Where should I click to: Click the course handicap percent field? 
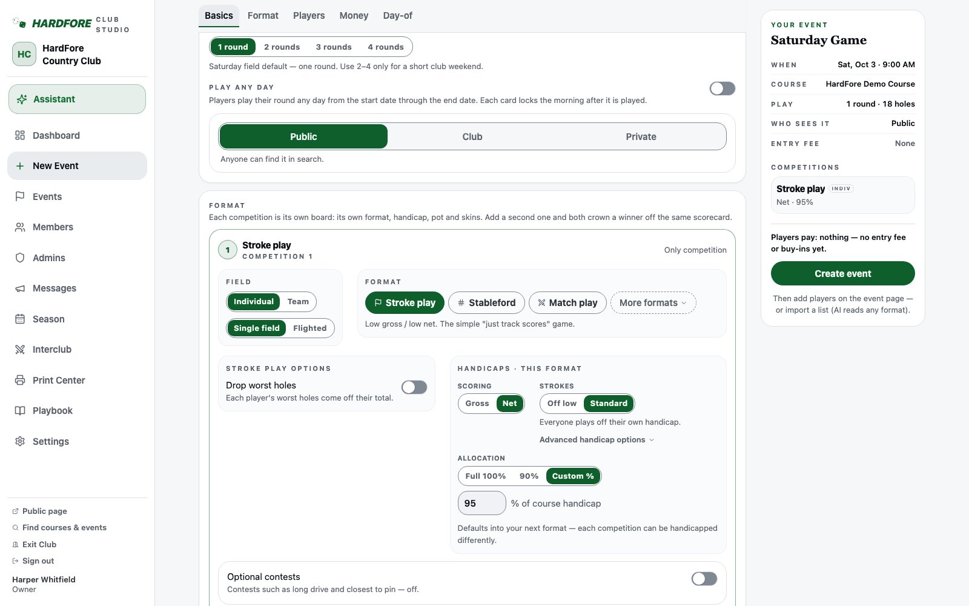(x=481, y=503)
